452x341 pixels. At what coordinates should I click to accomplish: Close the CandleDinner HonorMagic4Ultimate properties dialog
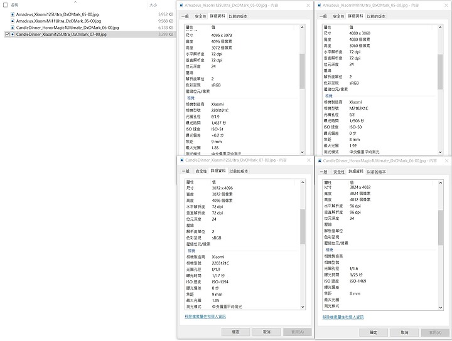tap(447, 160)
